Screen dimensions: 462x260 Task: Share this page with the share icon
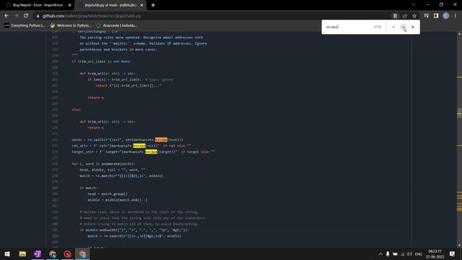coord(405,16)
